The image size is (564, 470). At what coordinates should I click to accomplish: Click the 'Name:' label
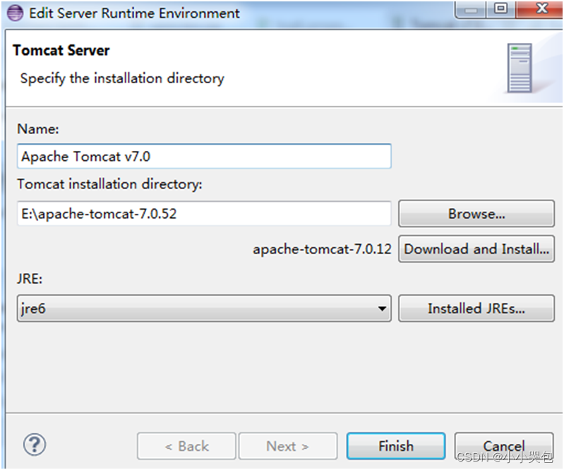pyautogui.click(x=38, y=128)
